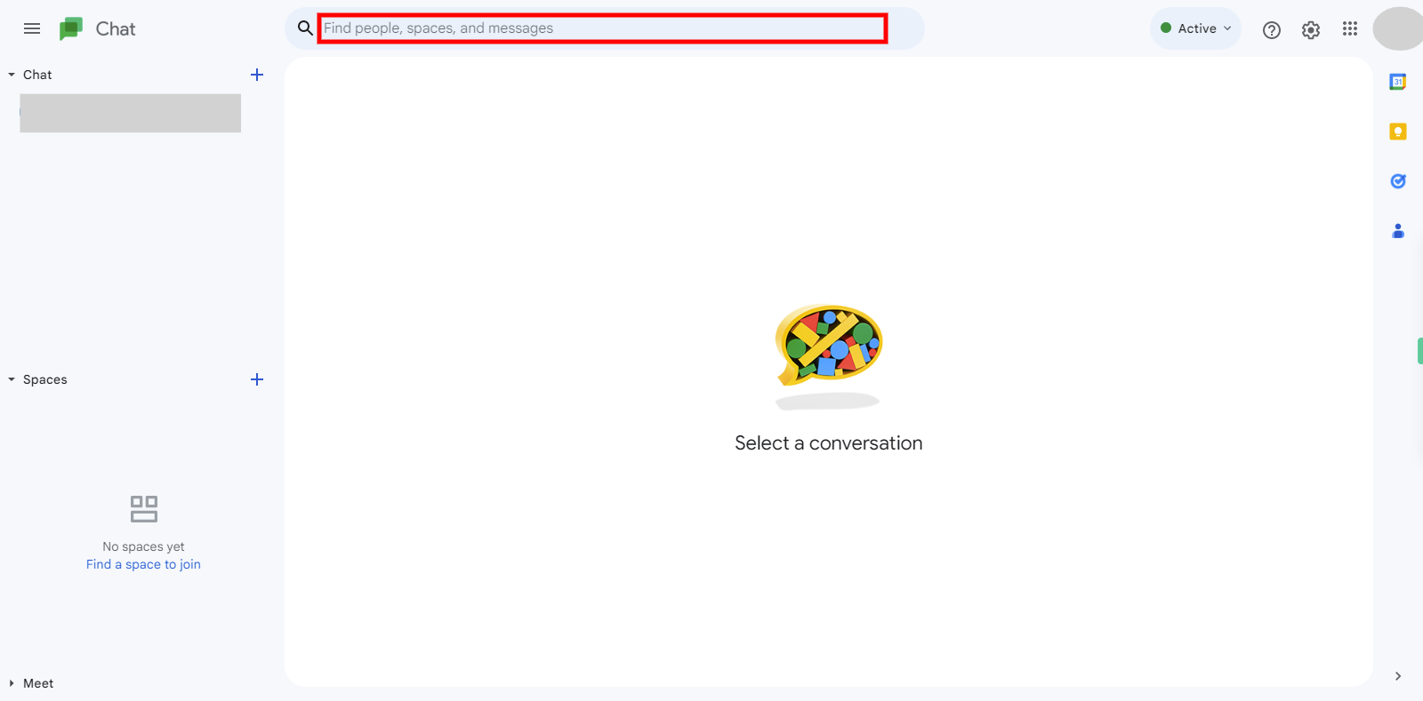This screenshot has width=1423, height=701.
Task: Open the Calendar side panel icon
Action: (x=1398, y=82)
